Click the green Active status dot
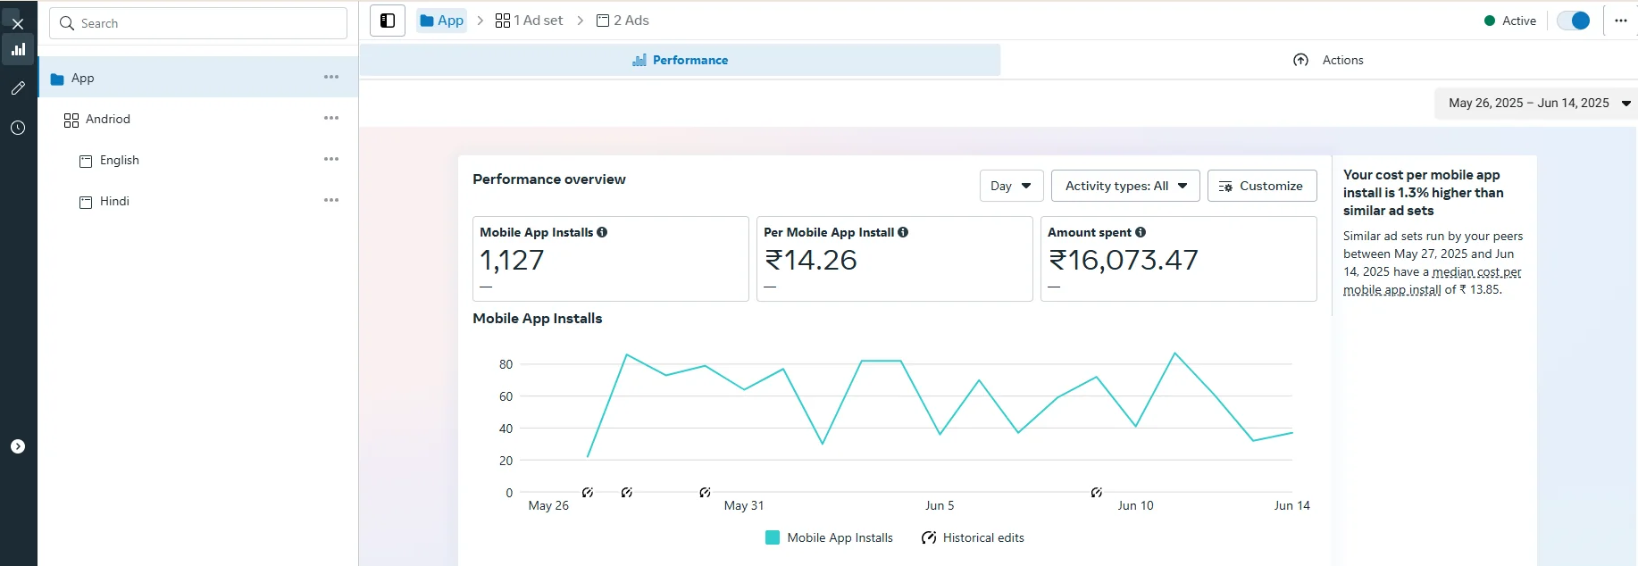 pyautogui.click(x=1490, y=21)
